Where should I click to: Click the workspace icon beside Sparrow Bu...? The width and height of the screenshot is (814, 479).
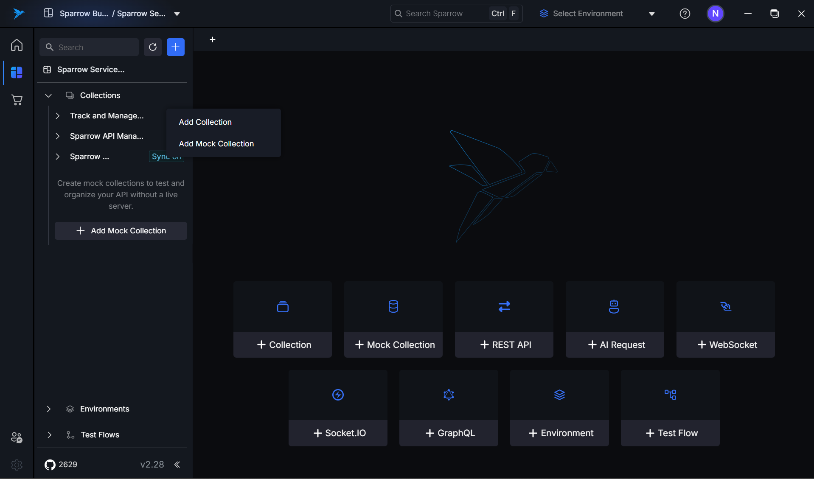pos(48,13)
